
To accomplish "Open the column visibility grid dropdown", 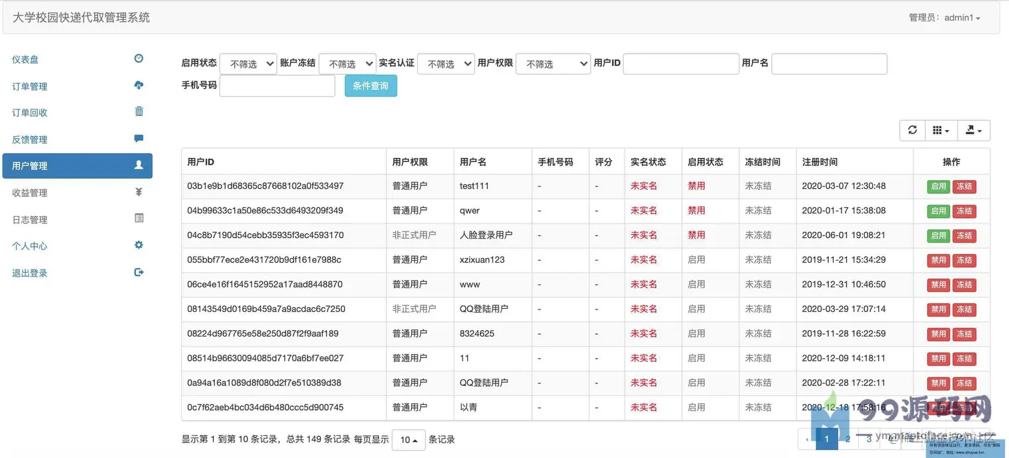I will [x=941, y=131].
